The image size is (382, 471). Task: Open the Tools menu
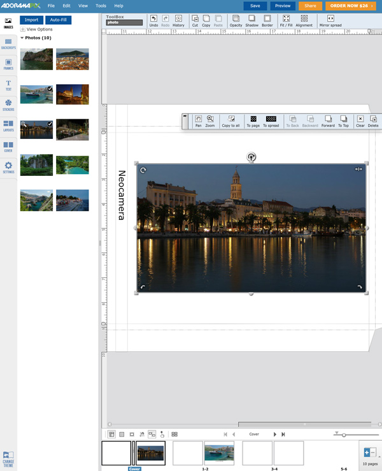coord(101,6)
